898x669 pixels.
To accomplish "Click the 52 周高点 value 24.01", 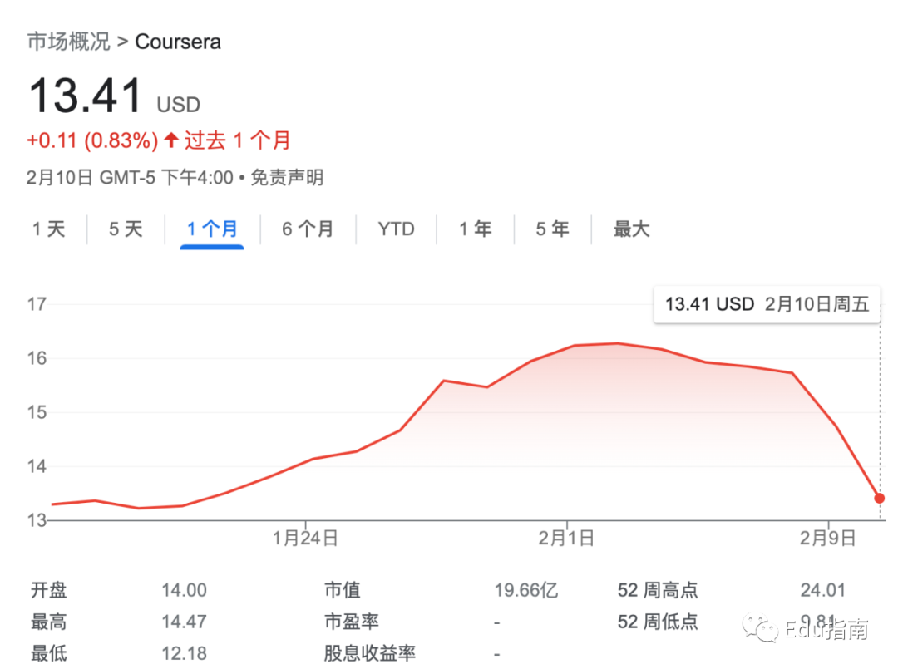I will (822, 590).
